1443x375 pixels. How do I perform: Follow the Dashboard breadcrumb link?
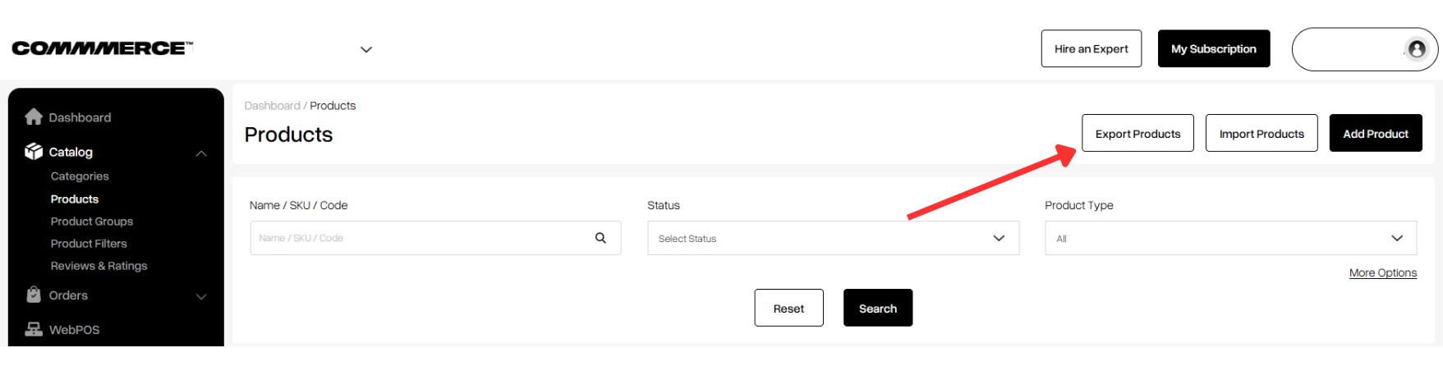pos(272,106)
